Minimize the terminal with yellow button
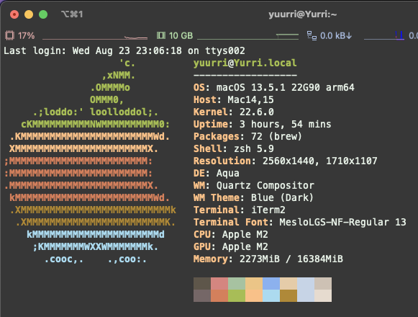Screen dimensions: 418x317 click(x=29, y=14)
